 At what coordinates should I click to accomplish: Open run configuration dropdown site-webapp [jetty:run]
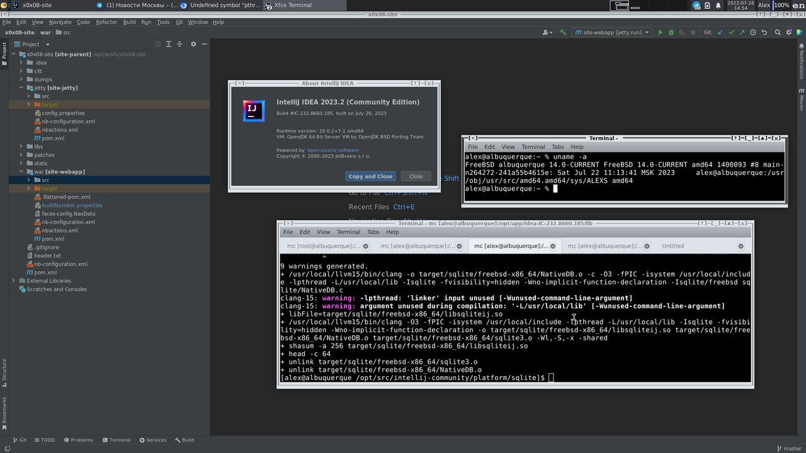[x=611, y=32]
